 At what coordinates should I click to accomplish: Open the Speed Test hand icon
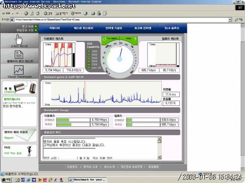pos(19,39)
